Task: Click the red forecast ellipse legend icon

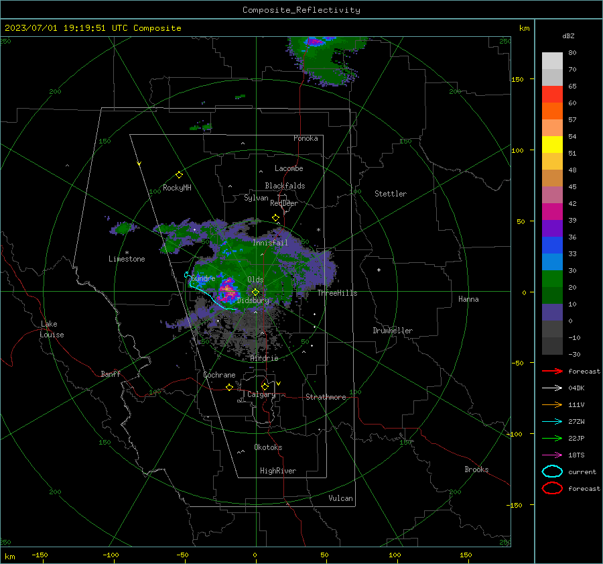Action: pyautogui.click(x=552, y=488)
